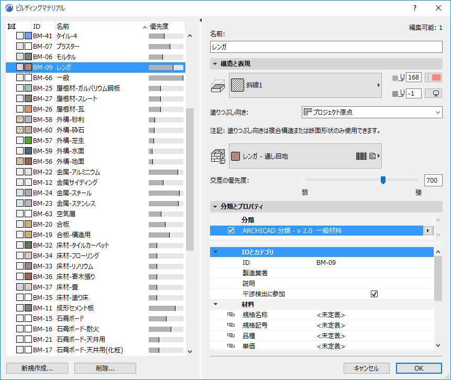This screenshot has width=451, height=380.
Task: Select BM-17 石膏ボード-天井用(化粧) row
Action: pos(95,350)
